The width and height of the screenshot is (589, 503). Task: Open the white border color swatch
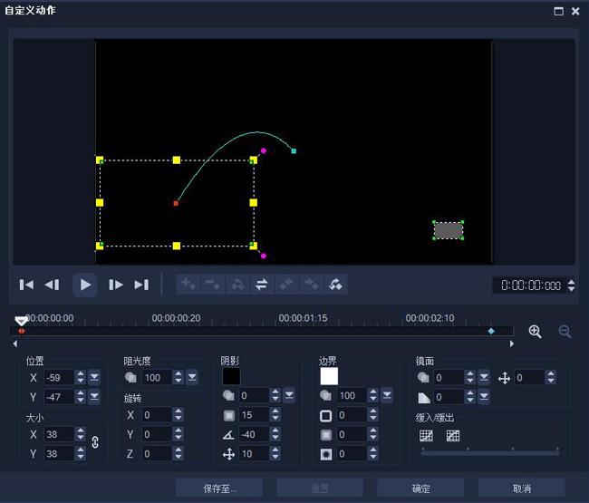329,376
